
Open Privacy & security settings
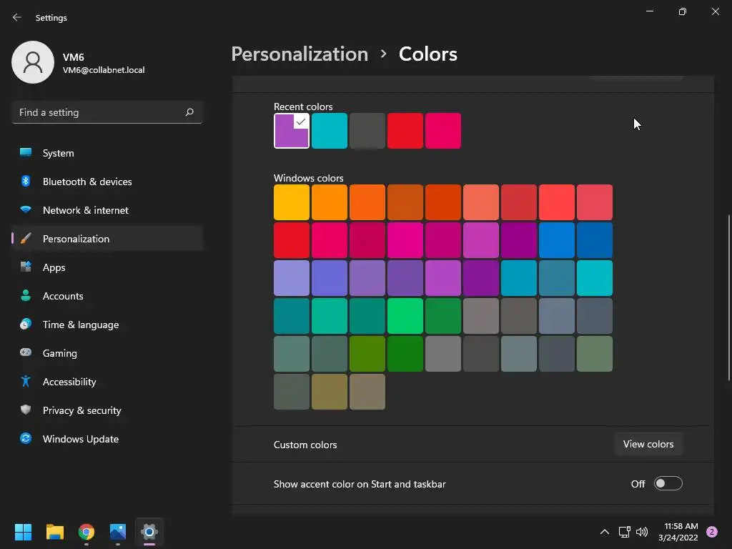[81, 410]
